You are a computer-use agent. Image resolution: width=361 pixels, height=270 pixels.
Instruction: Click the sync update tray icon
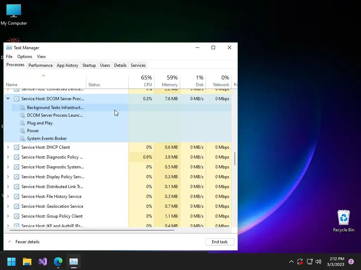[x=300, y=262]
